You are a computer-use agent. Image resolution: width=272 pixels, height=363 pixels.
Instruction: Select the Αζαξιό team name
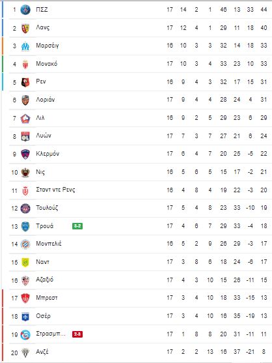pos(45,280)
